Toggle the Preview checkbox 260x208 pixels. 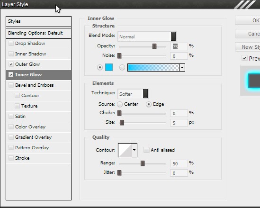click(x=244, y=58)
